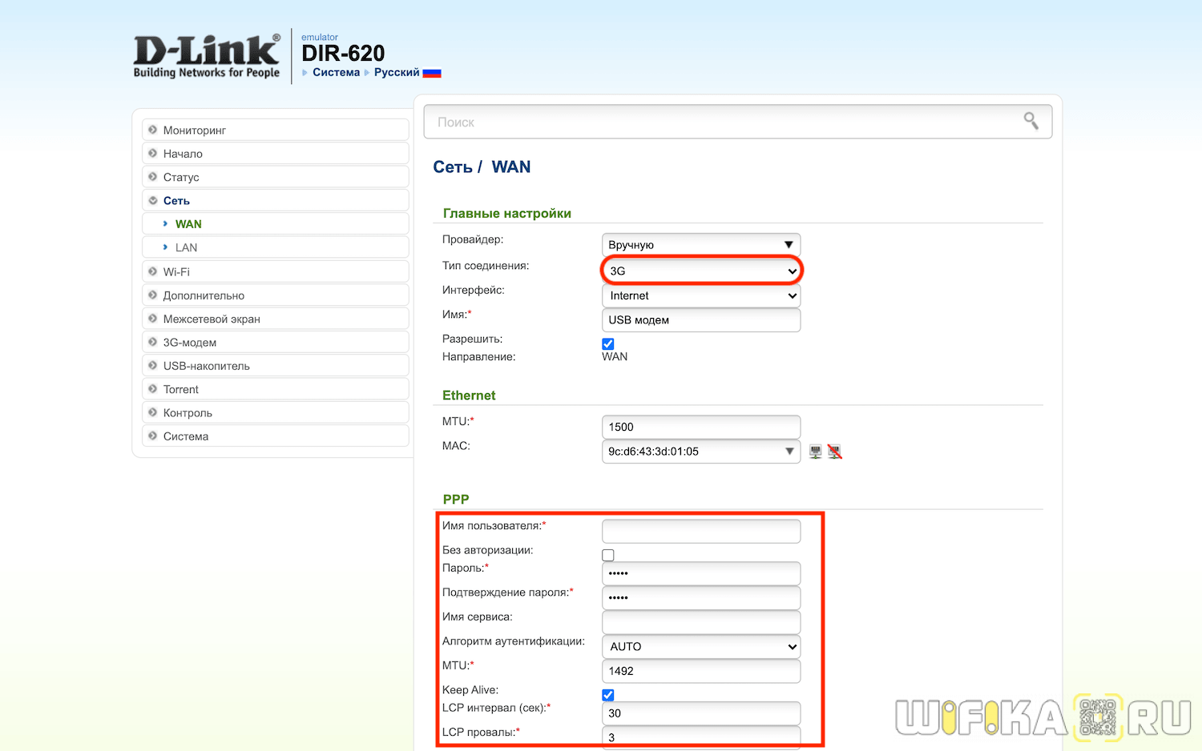Open the USB-накопитель sidebar menu
Viewport: 1202px width, 751px height.
[x=276, y=366]
